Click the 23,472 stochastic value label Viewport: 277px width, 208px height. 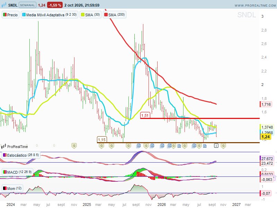[267, 163]
